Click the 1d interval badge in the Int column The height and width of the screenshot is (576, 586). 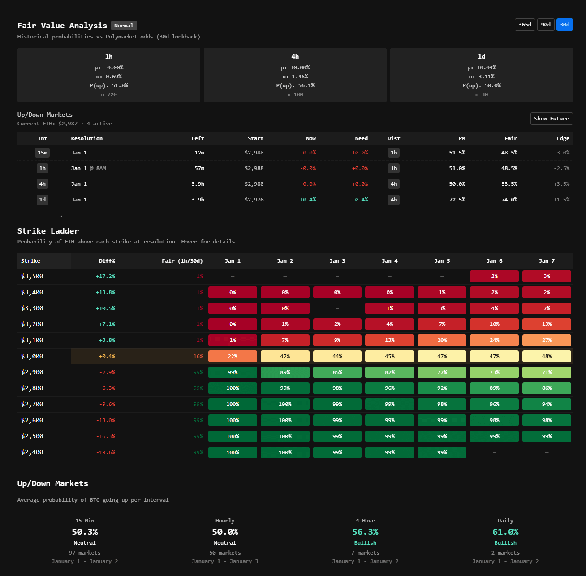point(43,200)
